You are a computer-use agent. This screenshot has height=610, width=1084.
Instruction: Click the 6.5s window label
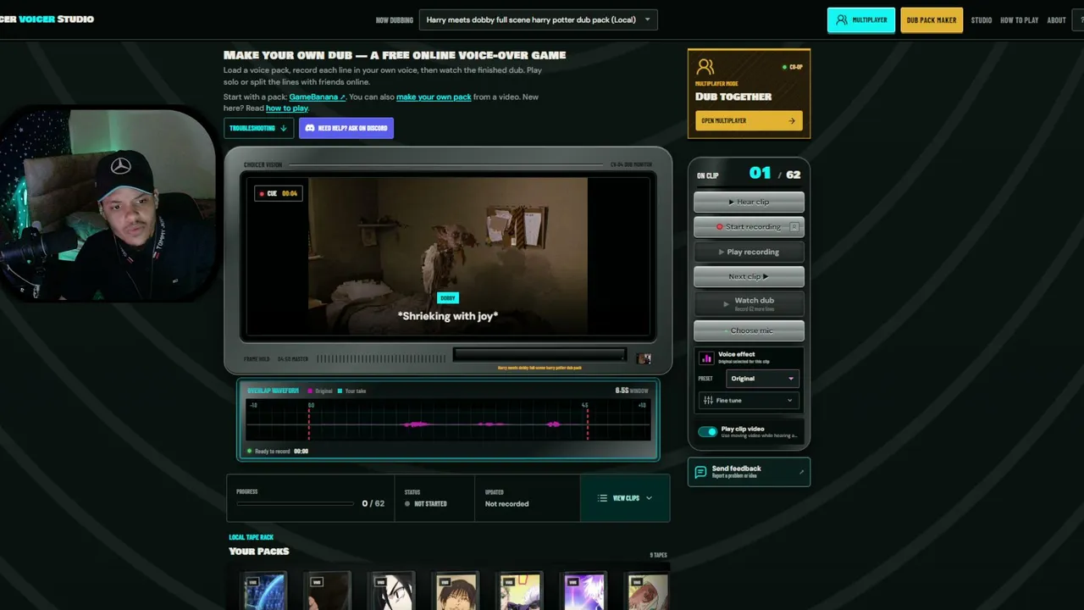tap(632, 391)
